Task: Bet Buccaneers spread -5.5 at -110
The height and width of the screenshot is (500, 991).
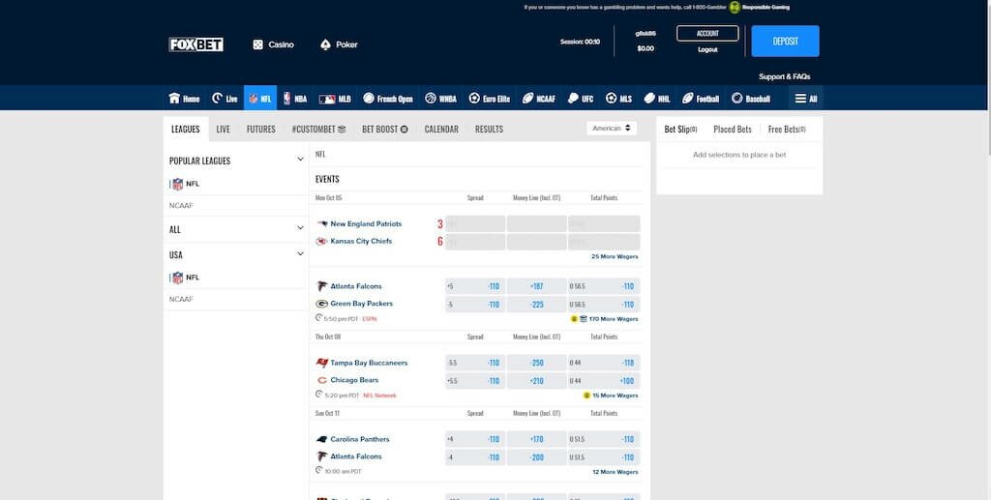Action: [474, 363]
